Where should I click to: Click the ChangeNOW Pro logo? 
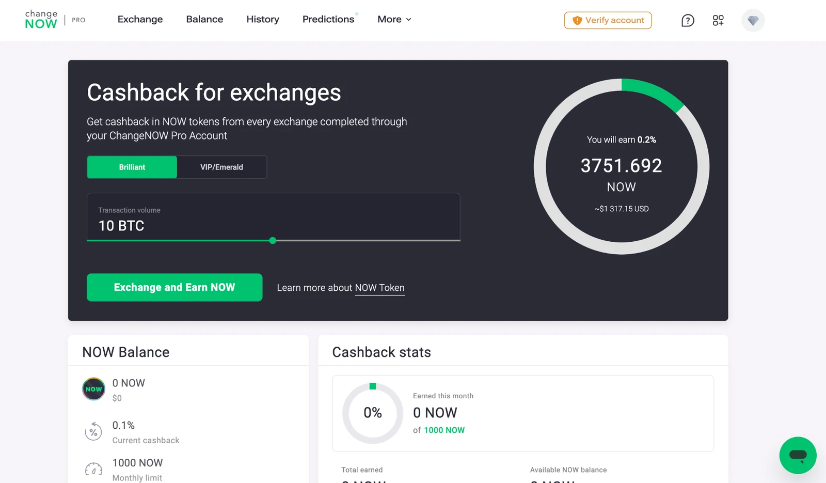point(55,20)
